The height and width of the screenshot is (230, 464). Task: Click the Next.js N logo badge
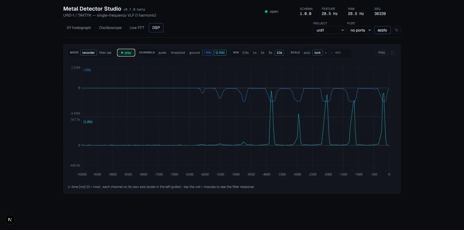click(x=10, y=220)
